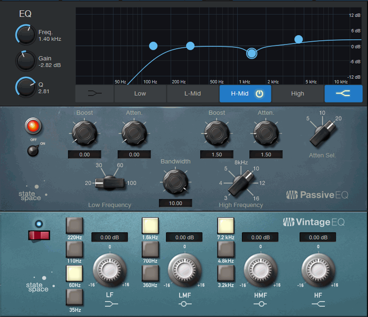This screenshot has height=317, width=368.
Task: Click the LMF 0.00 dB value display
Action: (x=185, y=237)
